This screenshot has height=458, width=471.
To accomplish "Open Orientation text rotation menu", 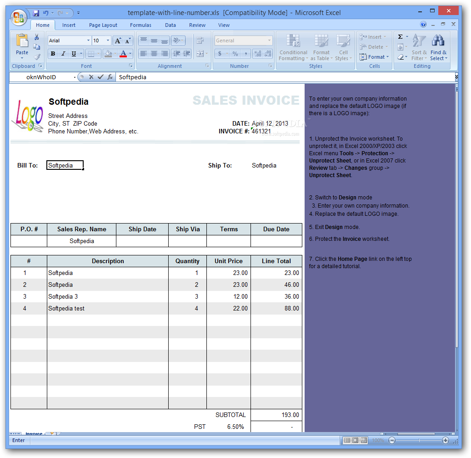I will (178, 41).
